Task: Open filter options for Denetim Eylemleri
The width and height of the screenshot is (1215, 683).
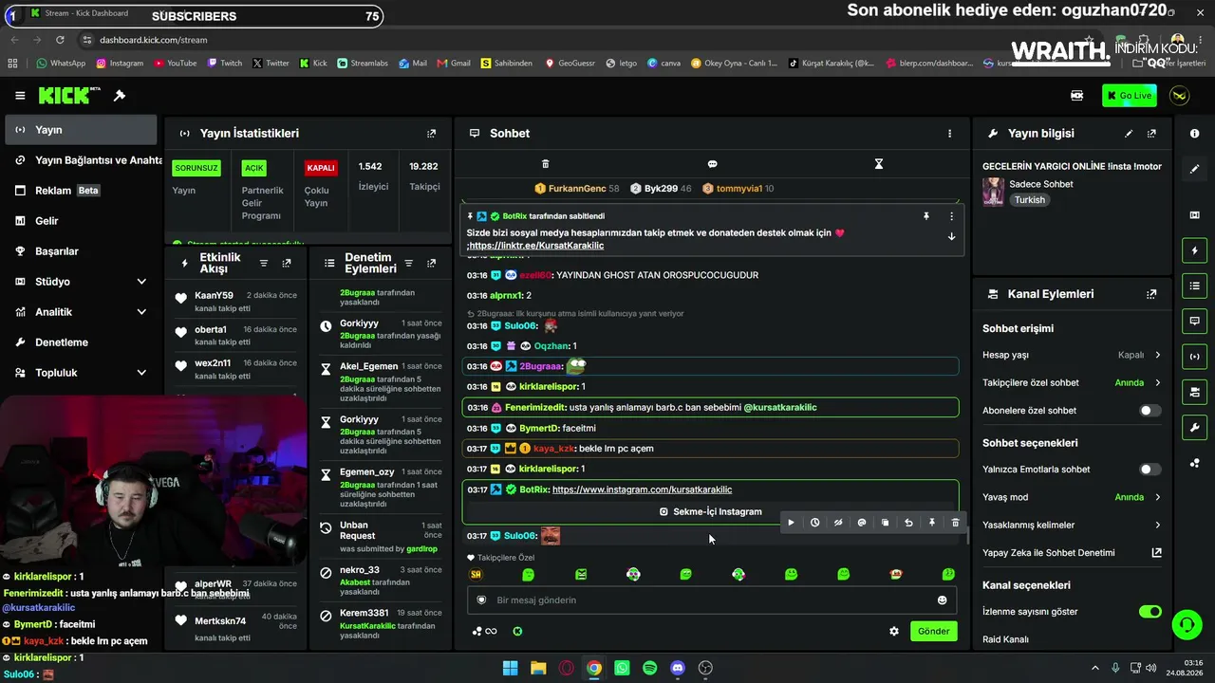Action: coord(408,263)
